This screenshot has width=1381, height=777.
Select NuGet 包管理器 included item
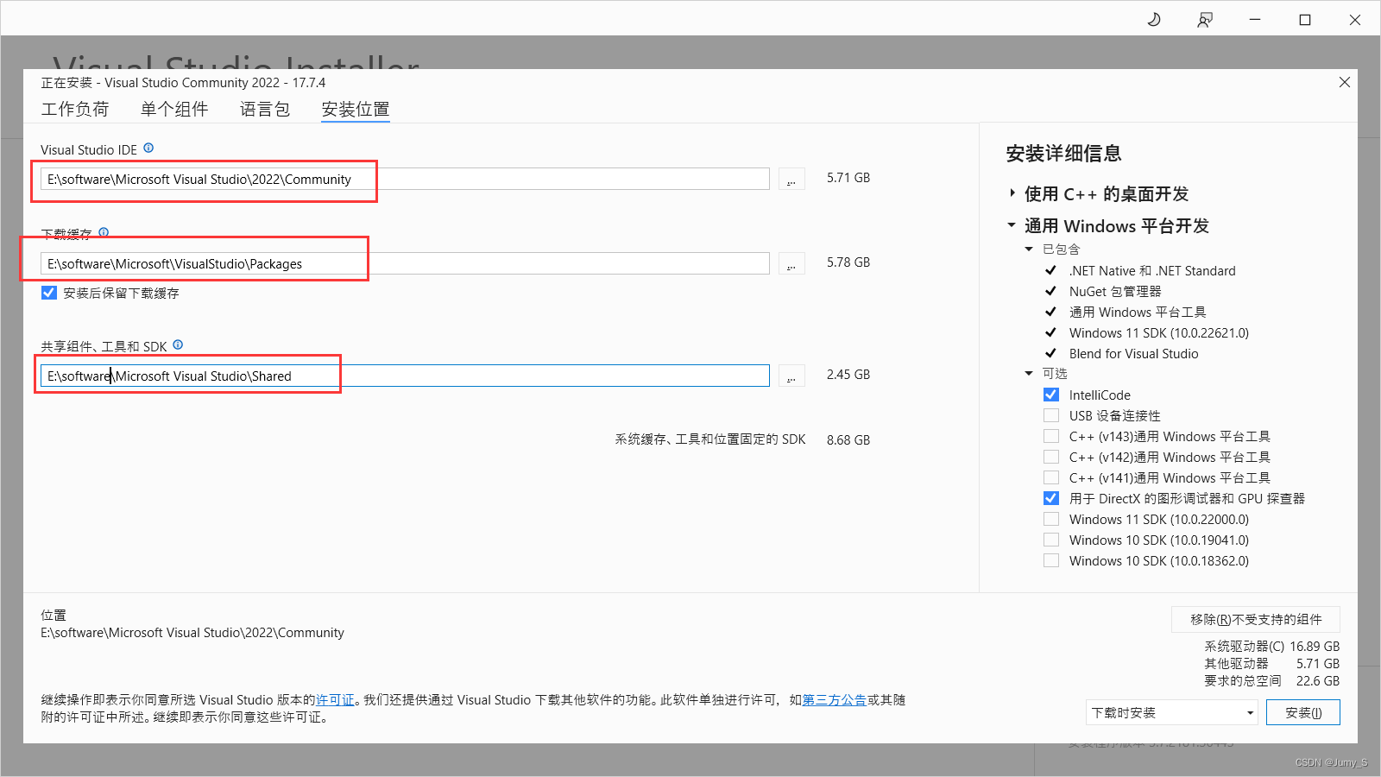pos(1115,291)
